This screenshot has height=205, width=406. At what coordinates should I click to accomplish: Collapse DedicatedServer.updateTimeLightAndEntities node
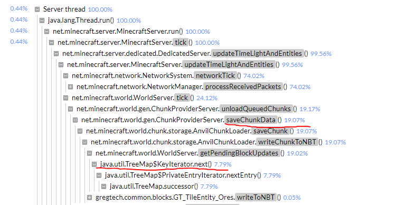(56, 54)
